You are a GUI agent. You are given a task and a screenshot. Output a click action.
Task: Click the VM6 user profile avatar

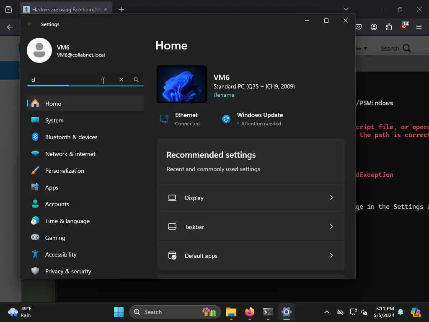(39, 50)
